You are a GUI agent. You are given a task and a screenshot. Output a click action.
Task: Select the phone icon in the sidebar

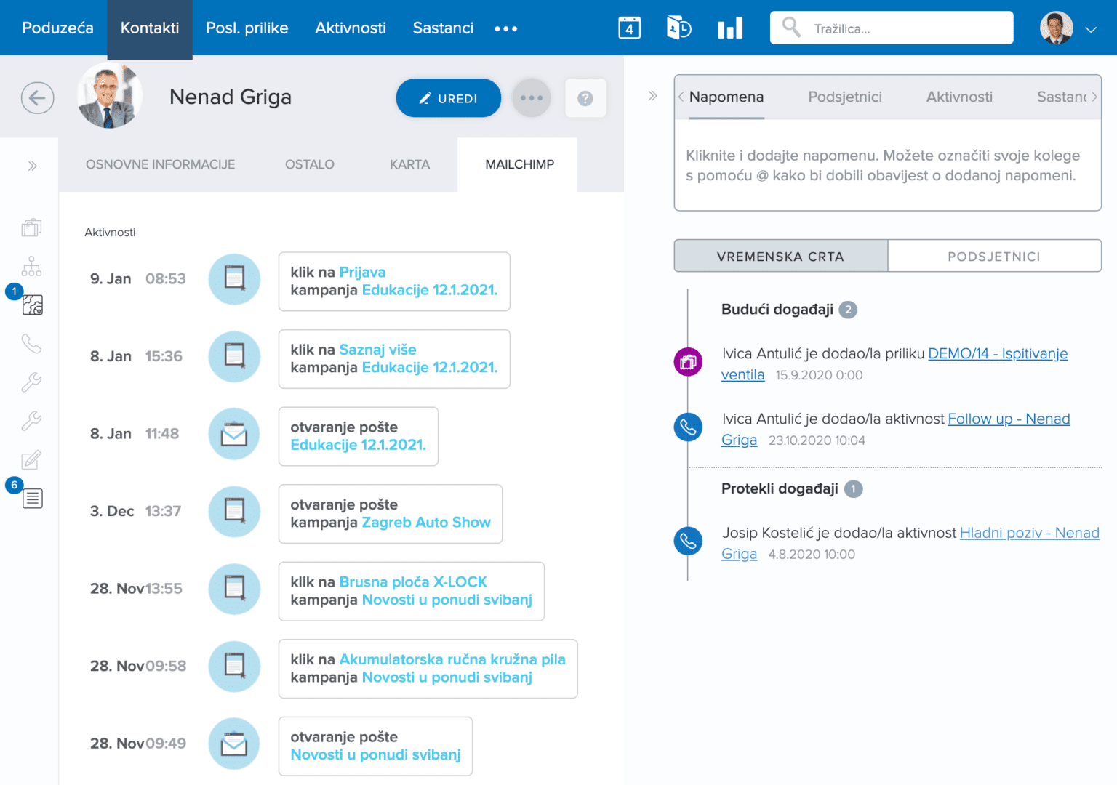tap(31, 343)
